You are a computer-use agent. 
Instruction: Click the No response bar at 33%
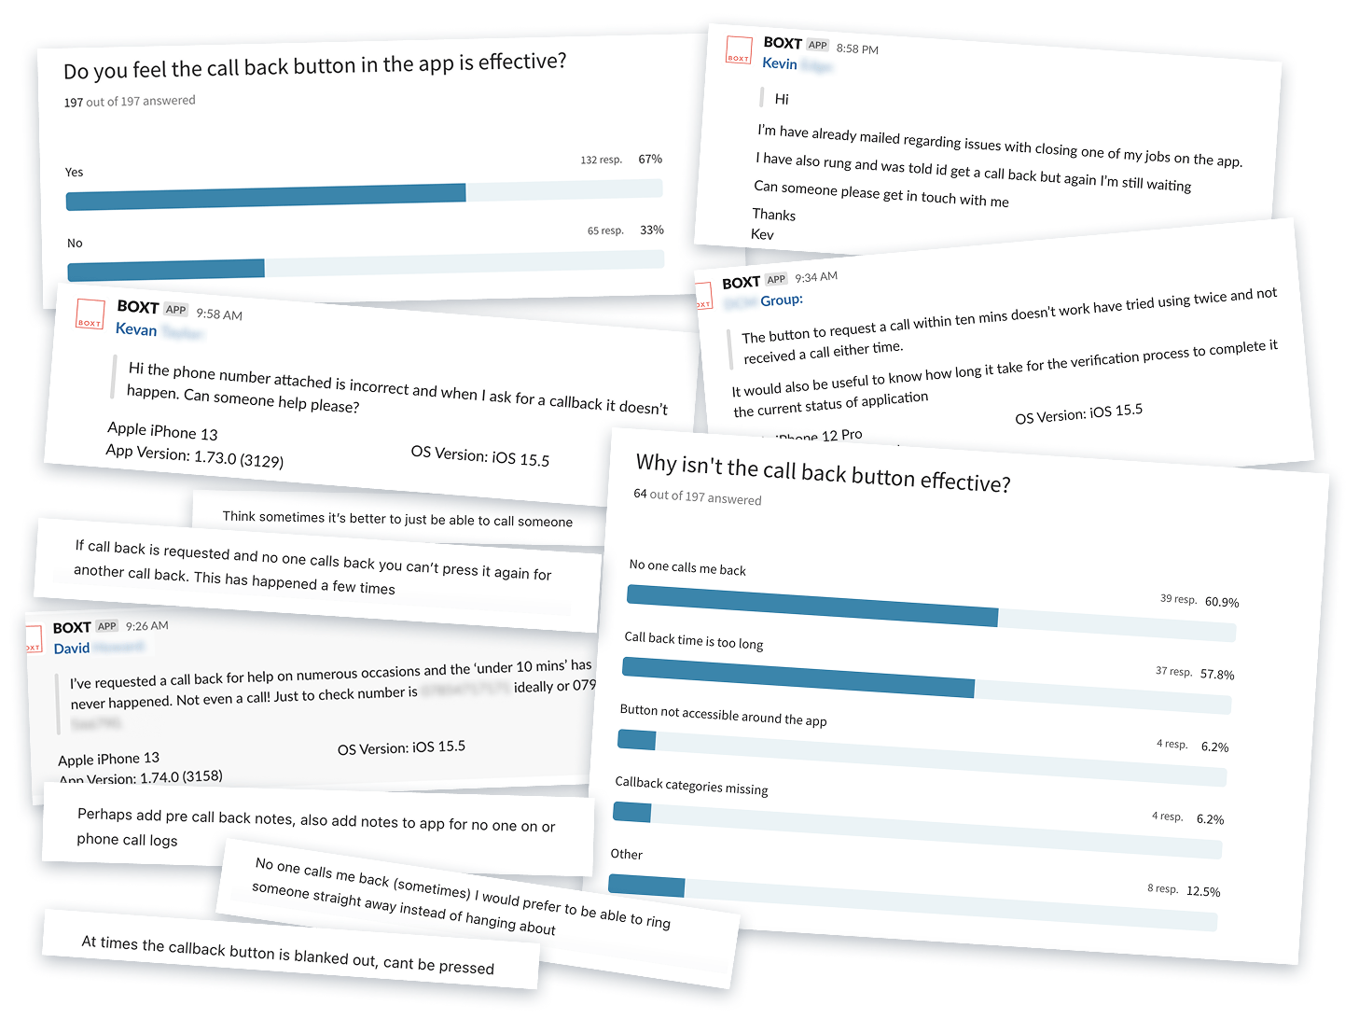click(366, 269)
